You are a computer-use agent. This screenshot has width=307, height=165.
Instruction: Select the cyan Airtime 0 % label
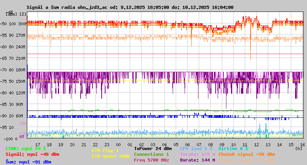pos(233,148)
